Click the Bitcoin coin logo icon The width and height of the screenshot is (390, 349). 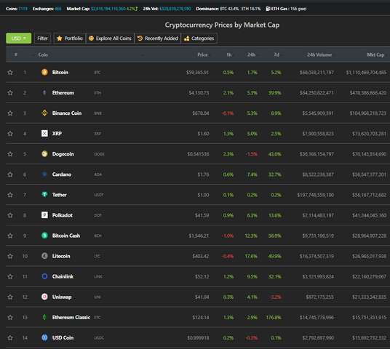[44, 72]
